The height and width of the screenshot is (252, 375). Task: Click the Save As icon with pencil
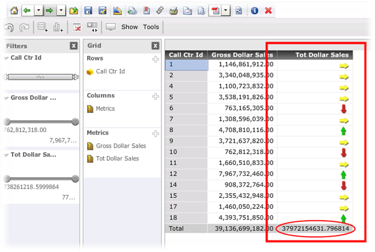[103, 11]
